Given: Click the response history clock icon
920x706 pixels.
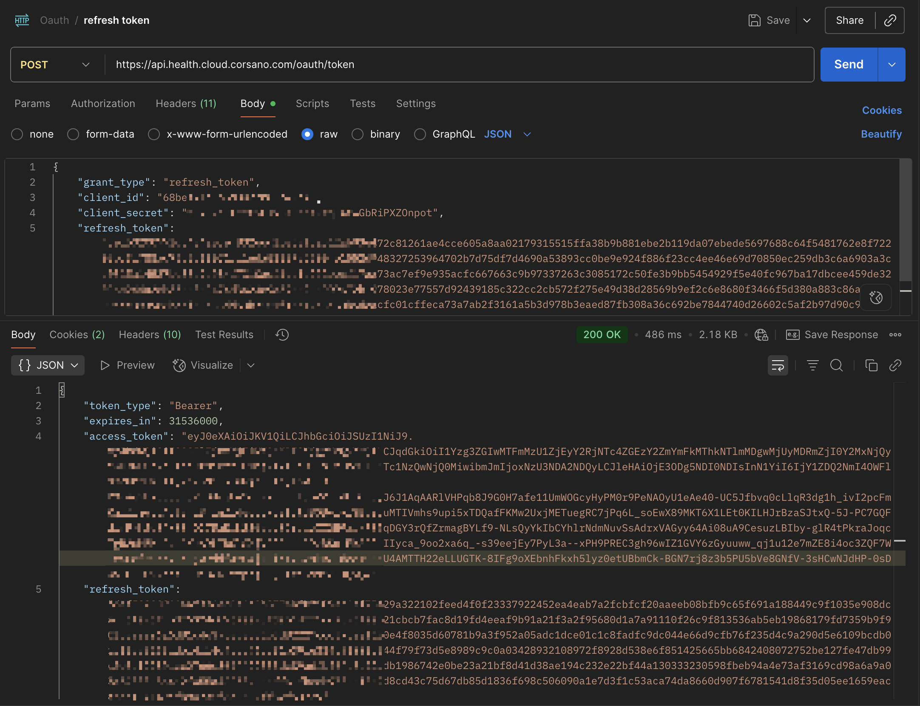Looking at the screenshot, I should tap(282, 335).
